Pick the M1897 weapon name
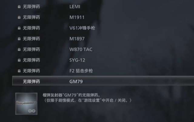Screen dimensions: 194x122 (77, 39)
